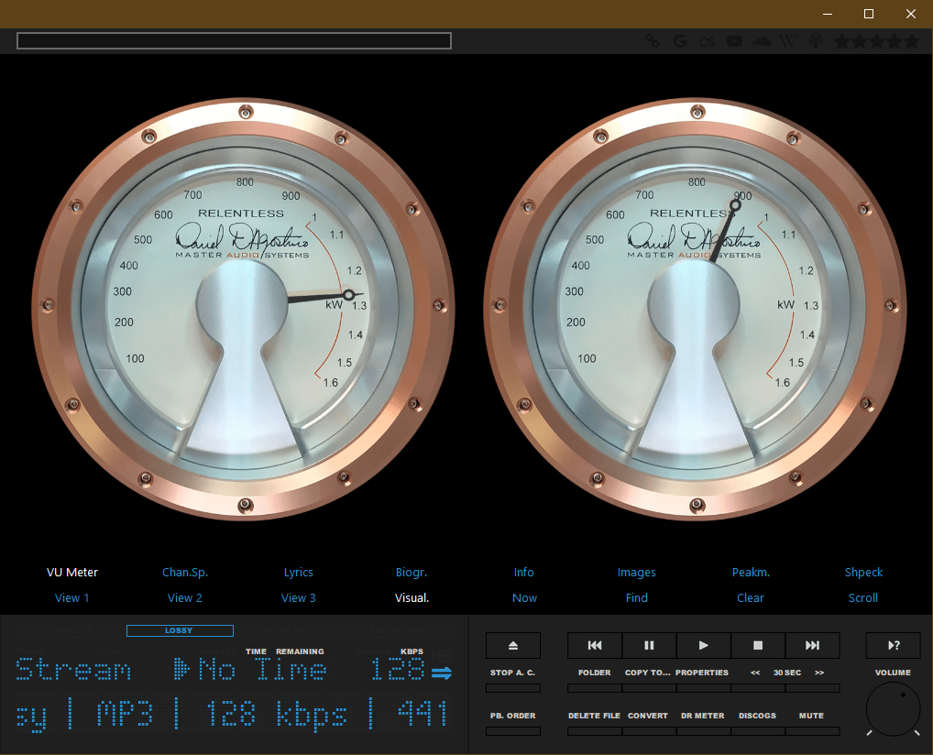
Task: Open the Last.fm icon
Action: (x=707, y=41)
